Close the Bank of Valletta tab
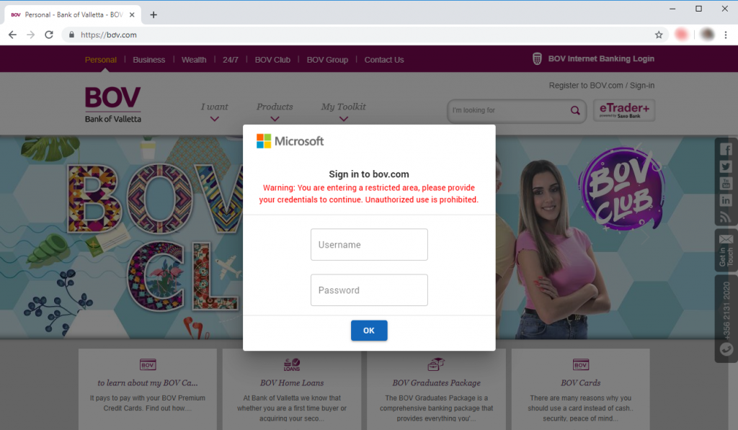This screenshot has height=430, width=738. pos(132,14)
